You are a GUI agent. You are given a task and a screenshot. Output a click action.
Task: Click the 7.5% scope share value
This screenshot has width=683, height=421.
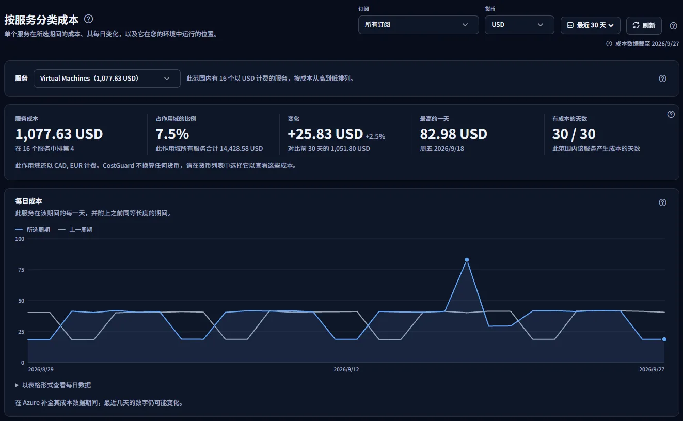172,134
